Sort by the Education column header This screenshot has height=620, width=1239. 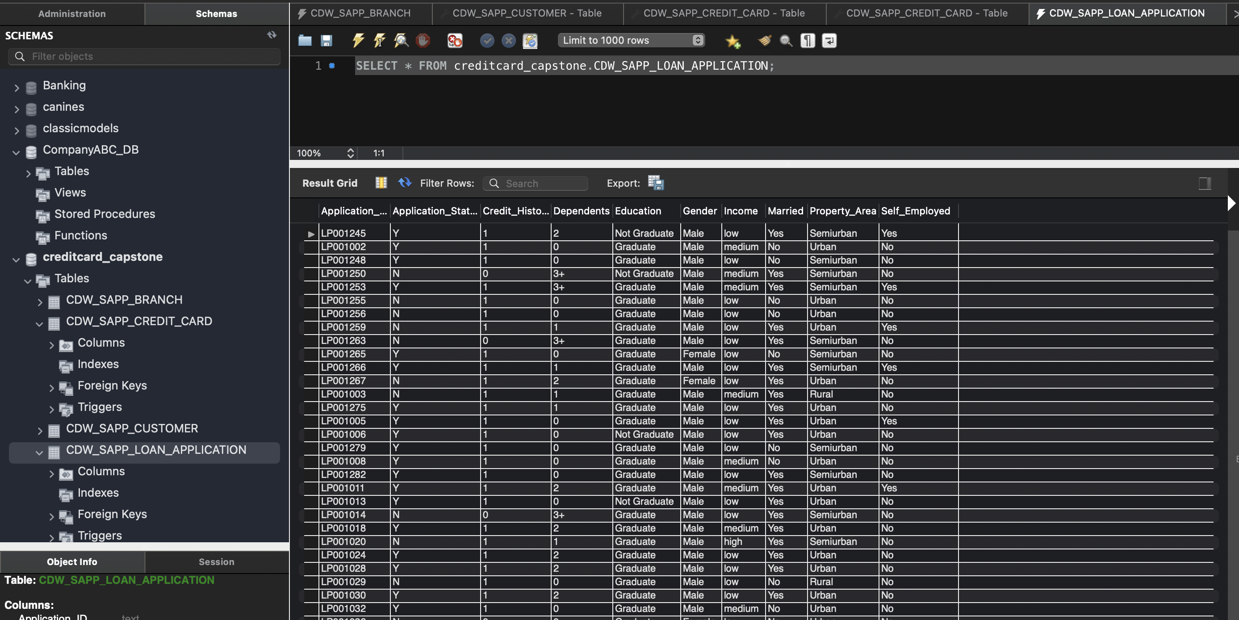coord(638,211)
